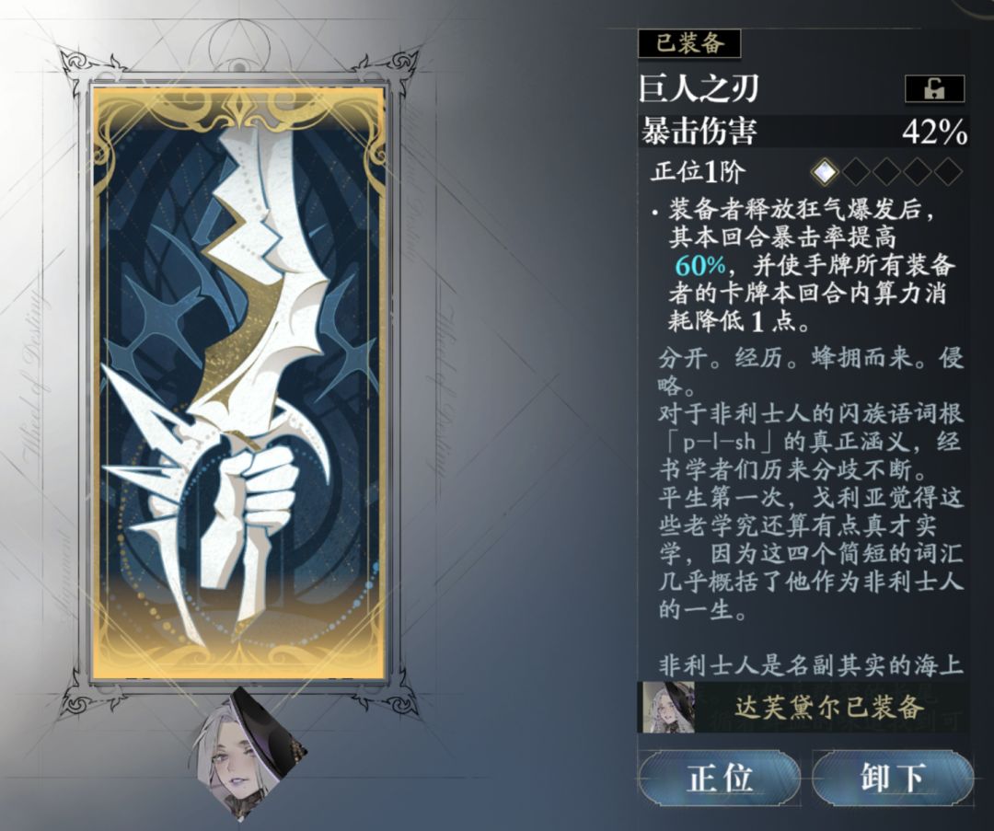Image resolution: width=994 pixels, height=831 pixels.
Task: Click the fifth empty rank diamond
Action: 948,171
